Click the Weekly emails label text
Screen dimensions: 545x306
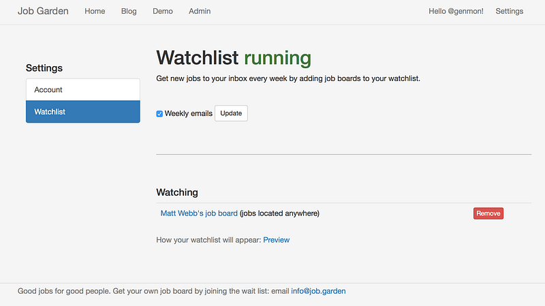(188, 114)
